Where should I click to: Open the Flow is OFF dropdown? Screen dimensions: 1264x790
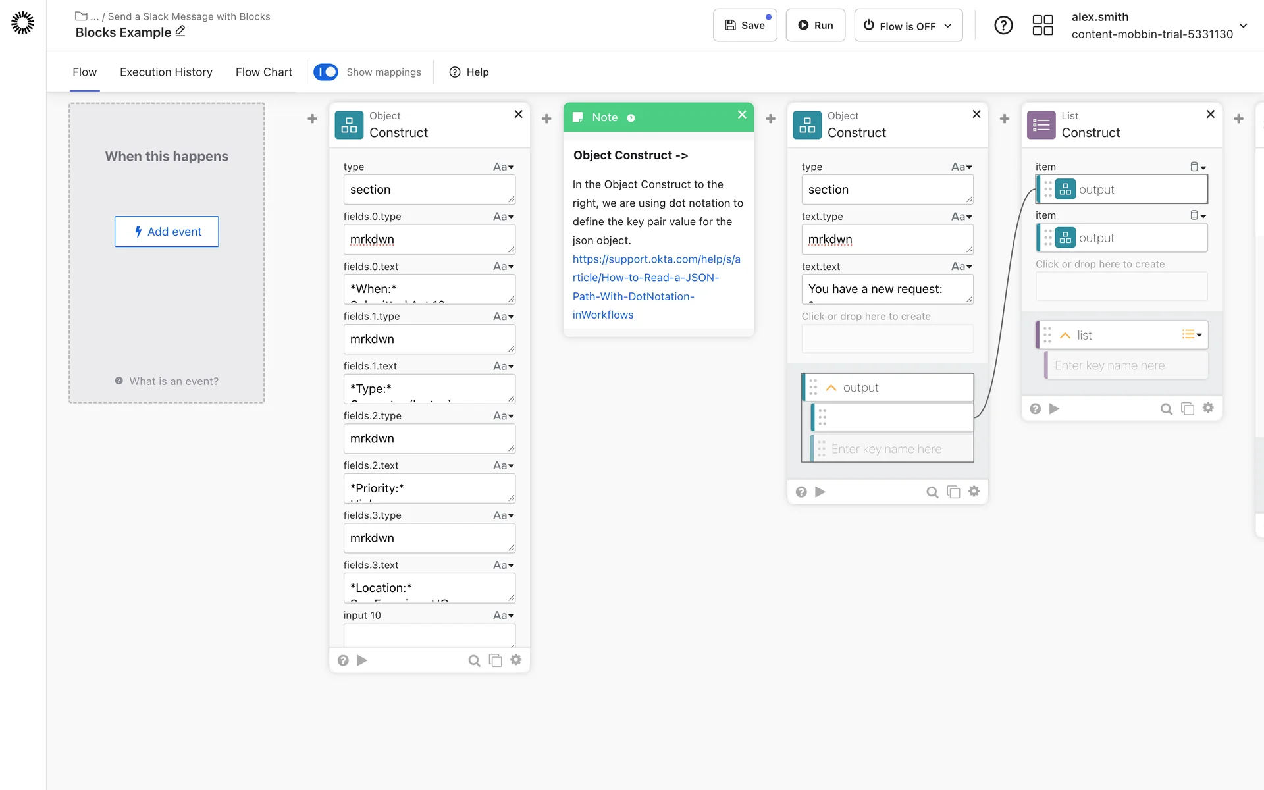coord(908,26)
